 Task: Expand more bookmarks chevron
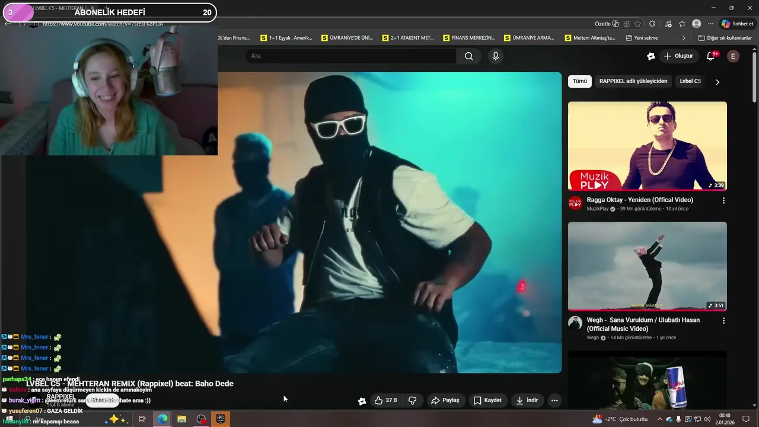(x=684, y=38)
